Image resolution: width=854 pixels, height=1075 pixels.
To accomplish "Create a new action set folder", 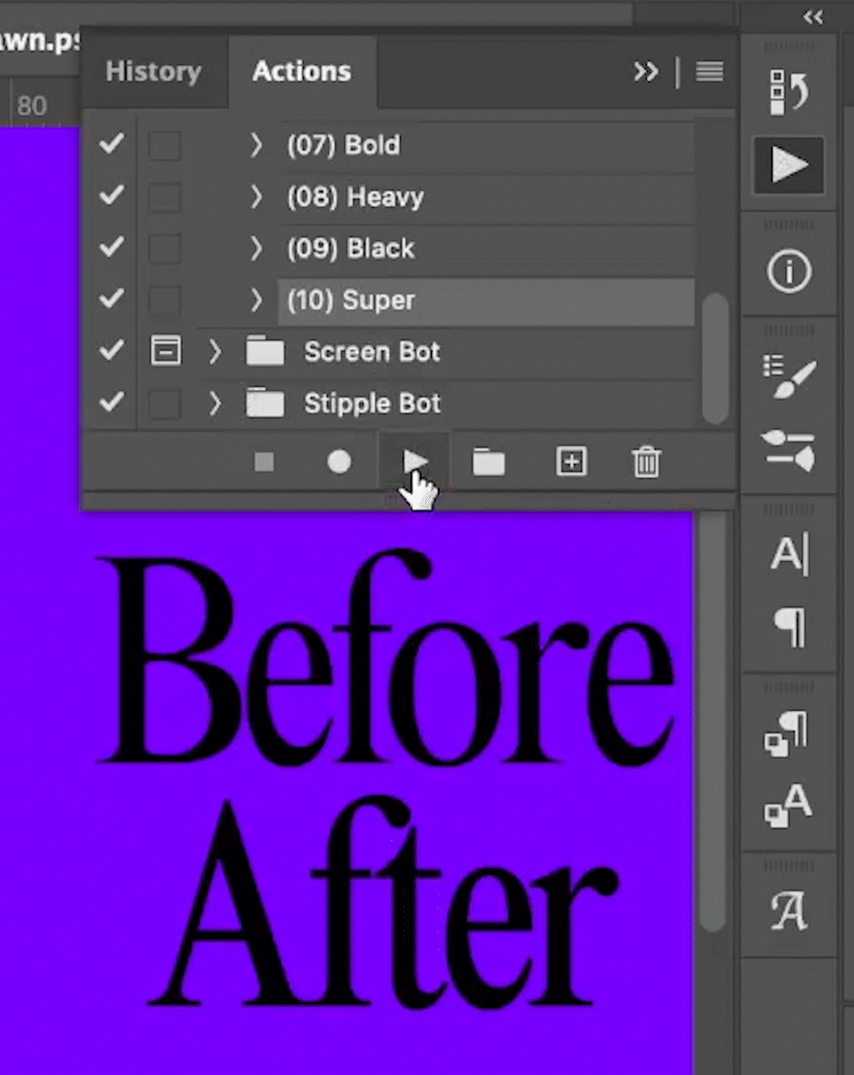I will pos(488,462).
